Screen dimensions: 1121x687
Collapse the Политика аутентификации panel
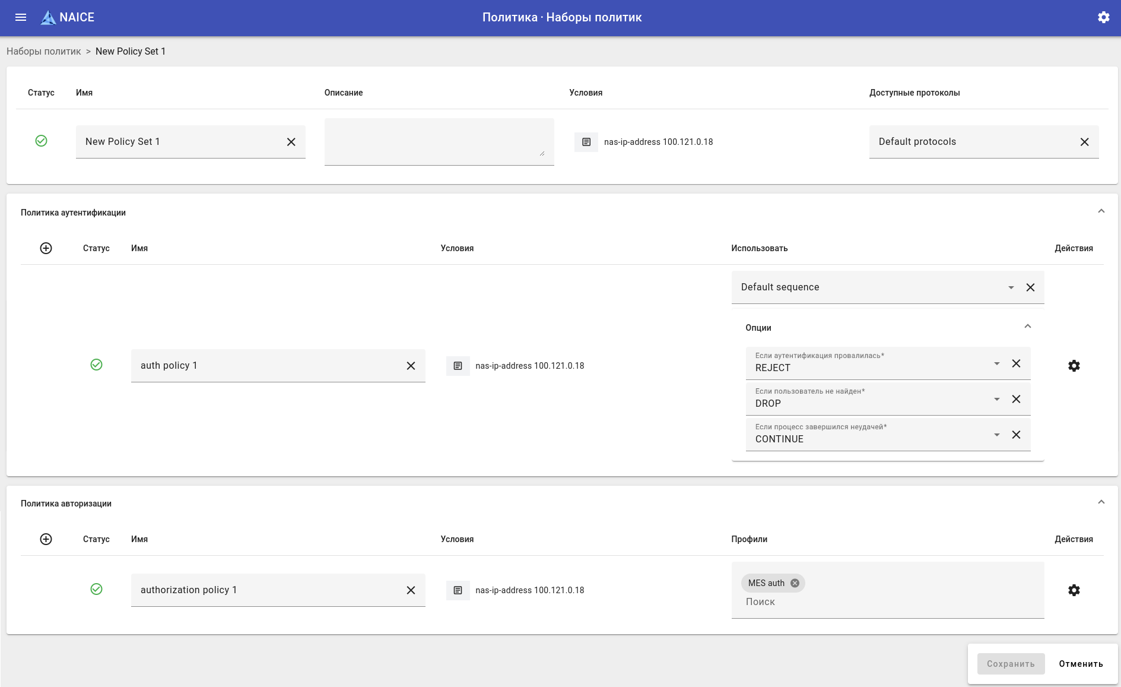(x=1101, y=211)
